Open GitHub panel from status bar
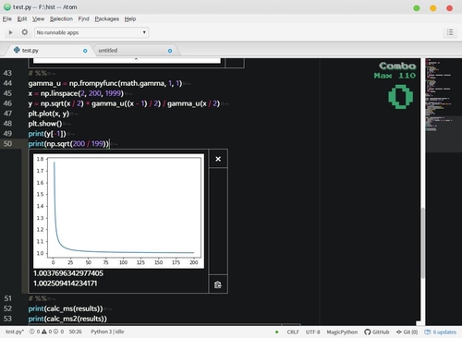This screenshot has height=338, width=462. coord(377,332)
